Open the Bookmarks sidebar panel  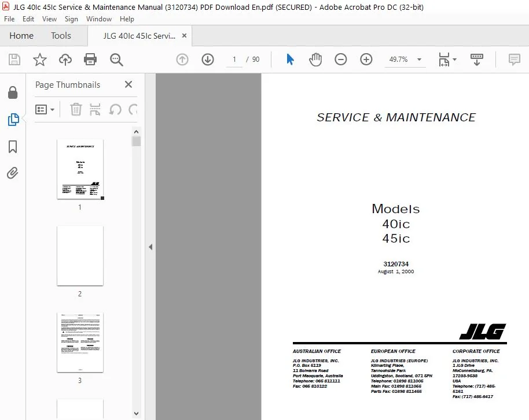pyautogui.click(x=13, y=147)
